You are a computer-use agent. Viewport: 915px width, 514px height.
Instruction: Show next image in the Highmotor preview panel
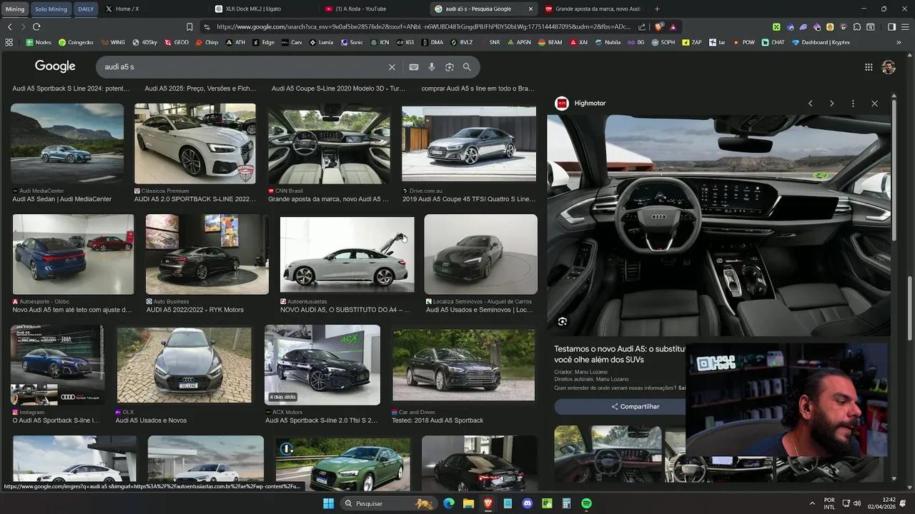click(x=831, y=104)
